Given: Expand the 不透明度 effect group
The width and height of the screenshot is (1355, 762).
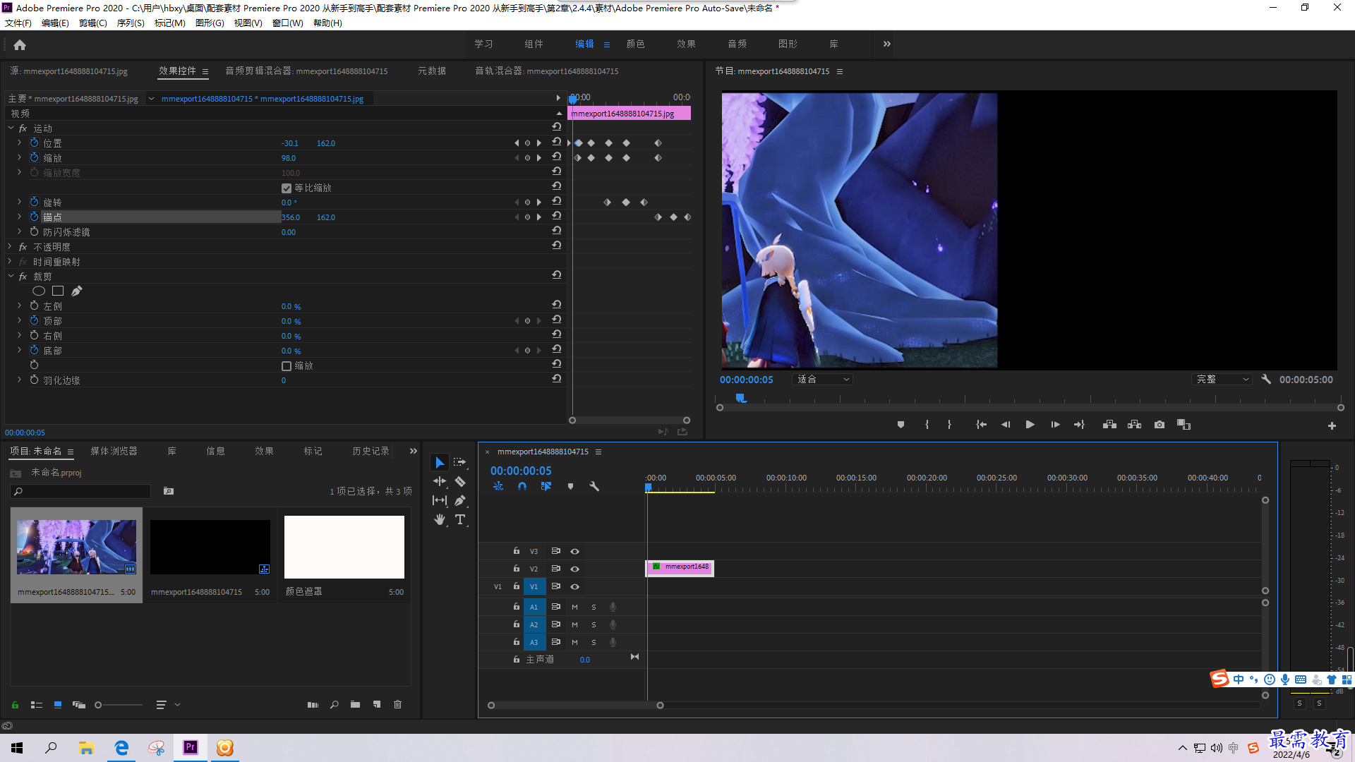Looking at the screenshot, I should tap(11, 246).
